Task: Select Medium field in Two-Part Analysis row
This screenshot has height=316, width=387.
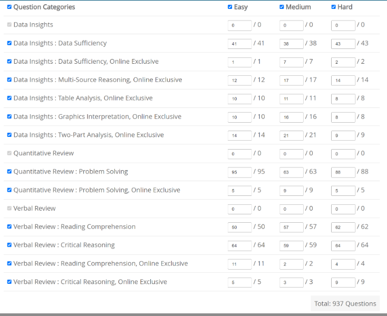Action: pyautogui.click(x=292, y=135)
